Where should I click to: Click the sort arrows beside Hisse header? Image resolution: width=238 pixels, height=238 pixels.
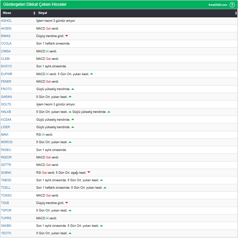coord(34,13)
